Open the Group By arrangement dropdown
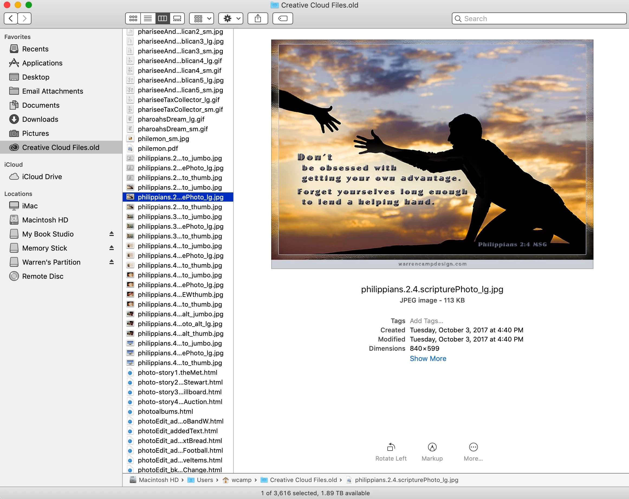This screenshot has height=499, width=629. [x=202, y=19]
